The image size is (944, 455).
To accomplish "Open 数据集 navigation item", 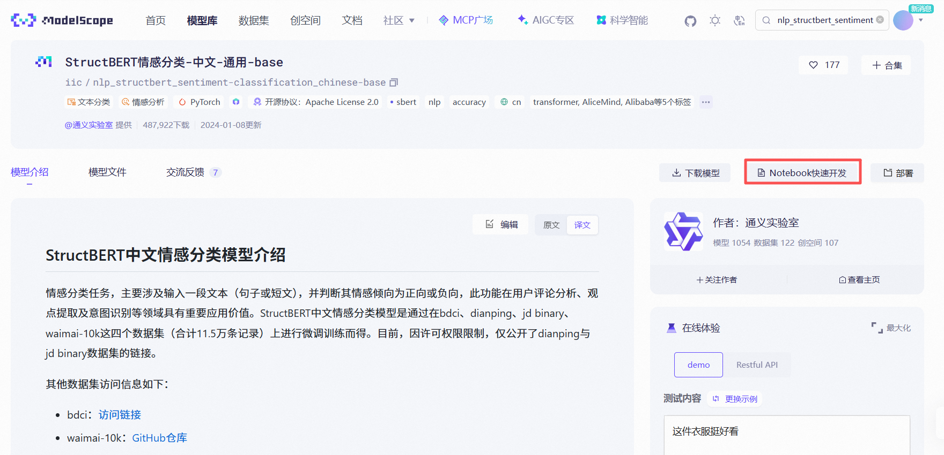I will 254,20.
